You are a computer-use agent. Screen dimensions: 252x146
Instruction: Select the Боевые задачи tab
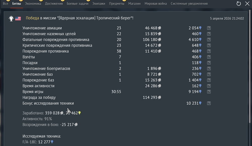pos(77,4)
